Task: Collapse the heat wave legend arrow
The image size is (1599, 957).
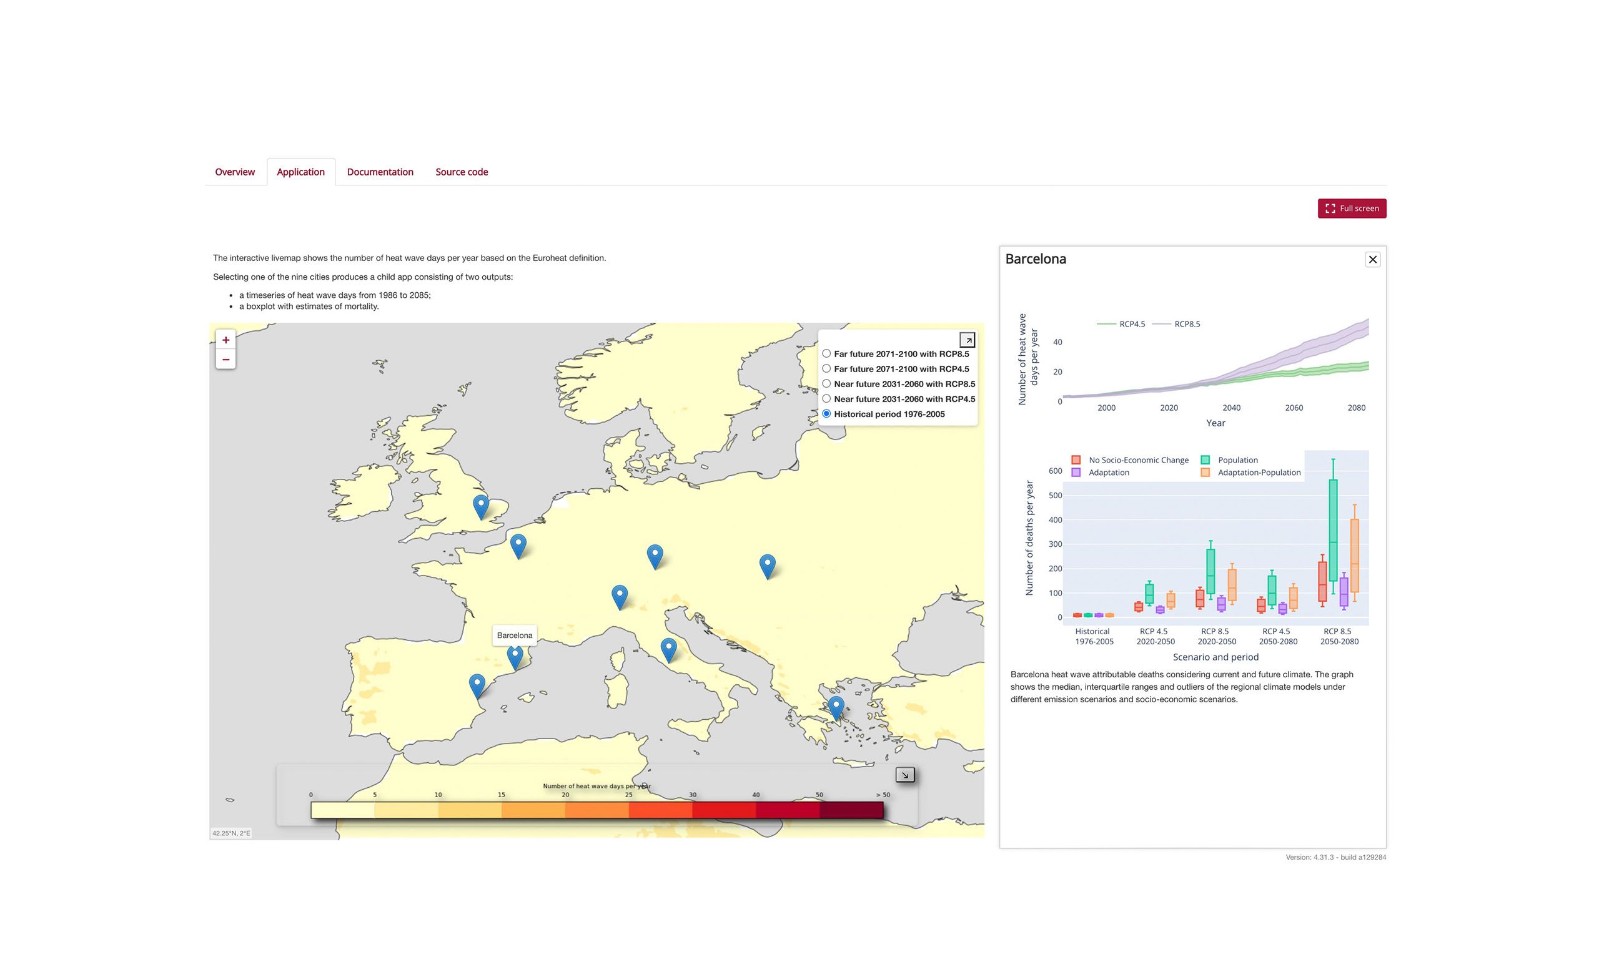Action: (x=905, y=775)
